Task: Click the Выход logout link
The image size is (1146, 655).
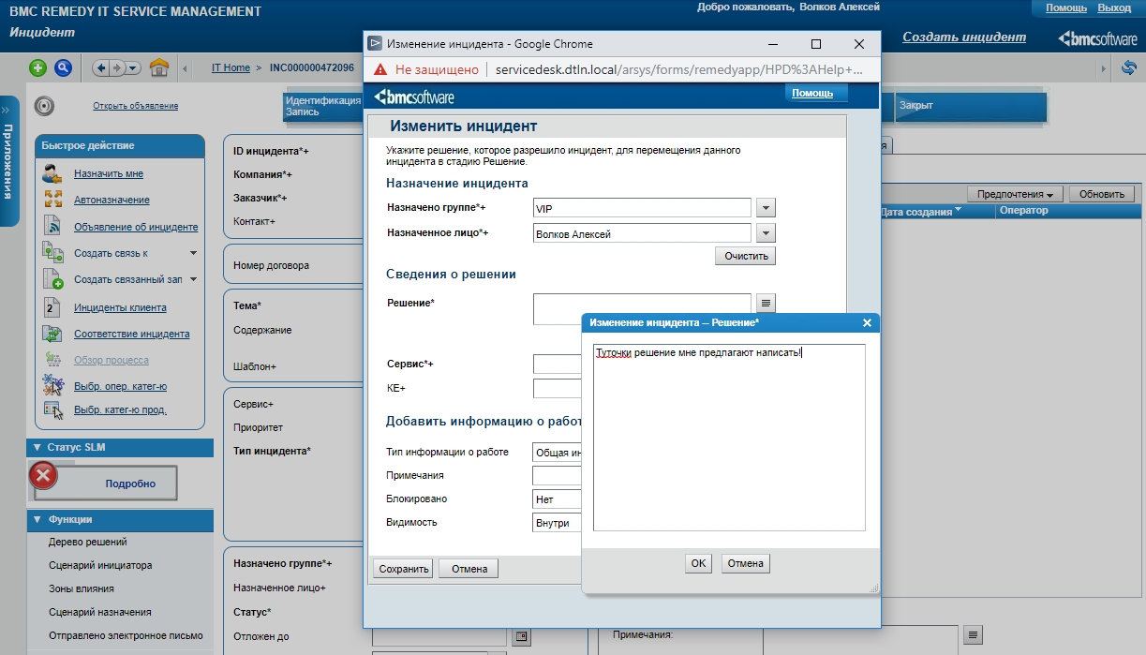Action: 1114,7
